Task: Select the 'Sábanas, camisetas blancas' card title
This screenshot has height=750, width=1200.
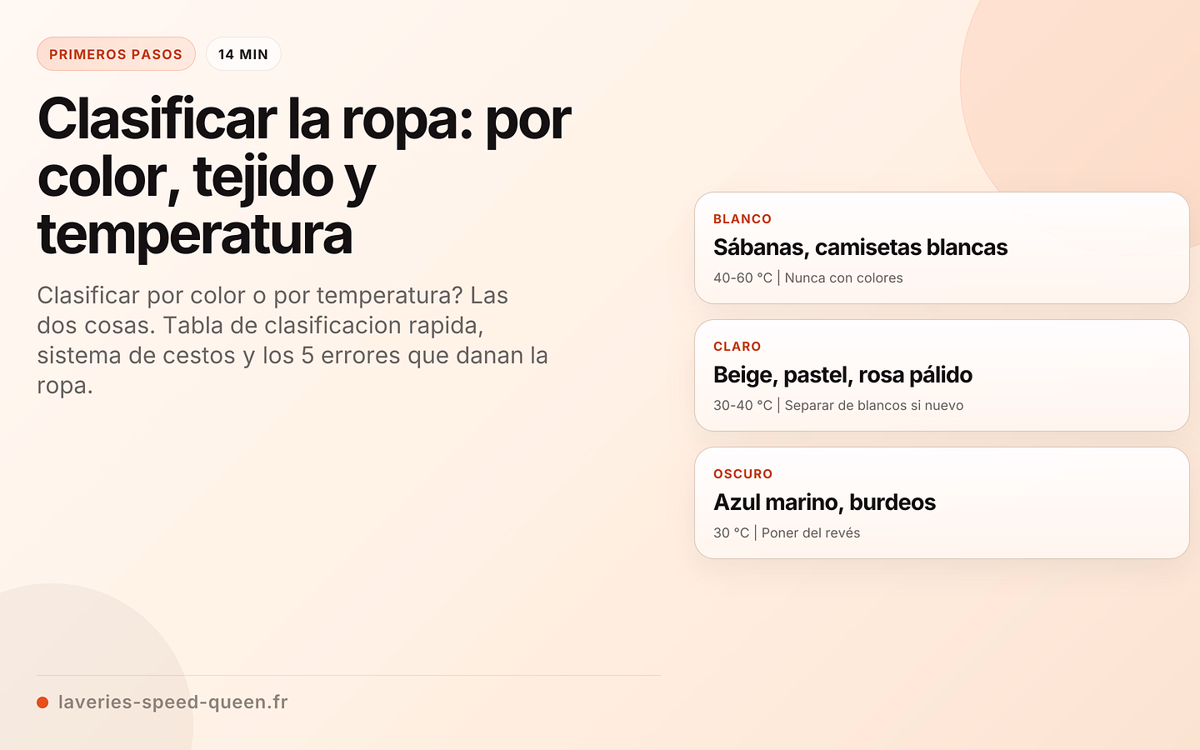Action: 860,247
